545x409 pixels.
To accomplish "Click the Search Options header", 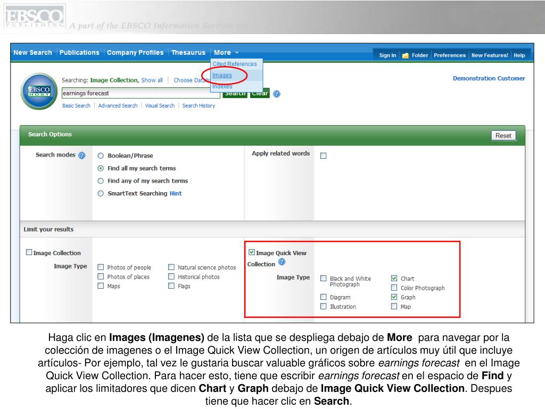I will pyautogui.click(x=49, y=134).
